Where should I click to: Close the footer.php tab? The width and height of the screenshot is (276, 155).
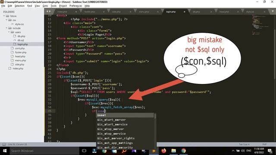tap(103, 12)
